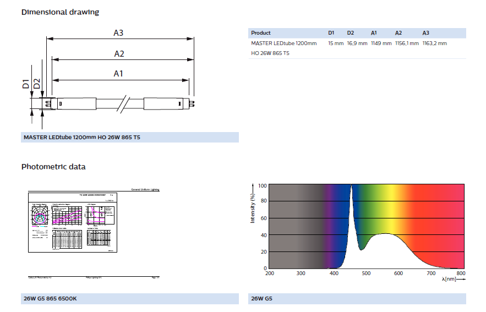Click the 700 wavelength axis tick

pyautogui.click(x=431, y=273)
